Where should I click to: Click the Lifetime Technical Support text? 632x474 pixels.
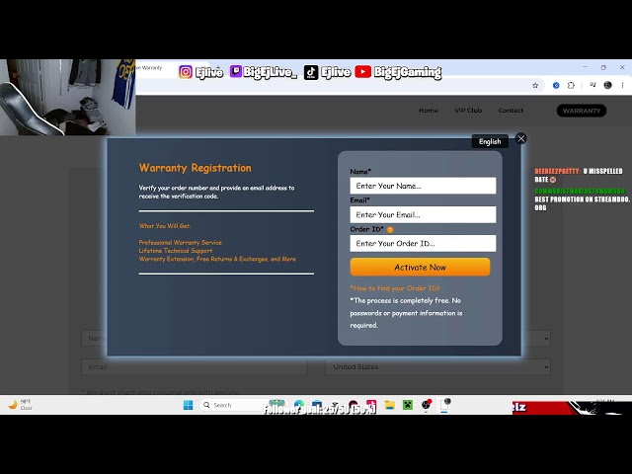pos(176,251)
